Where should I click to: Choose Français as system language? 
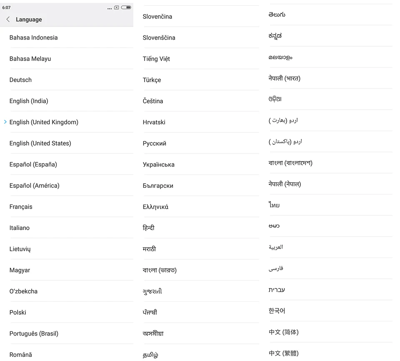[21, 207]
